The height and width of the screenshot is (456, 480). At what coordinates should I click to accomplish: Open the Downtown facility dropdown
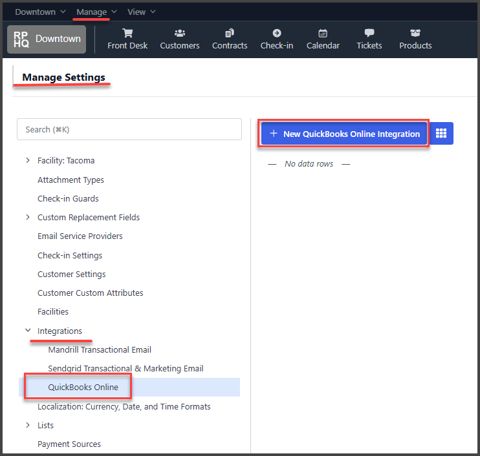click(40, 12)
